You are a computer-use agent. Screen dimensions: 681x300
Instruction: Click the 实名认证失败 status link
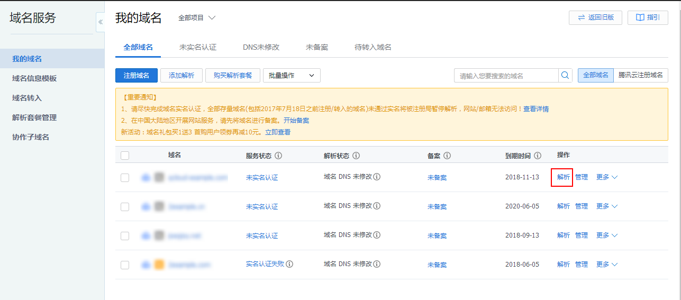tap(265, 264)
